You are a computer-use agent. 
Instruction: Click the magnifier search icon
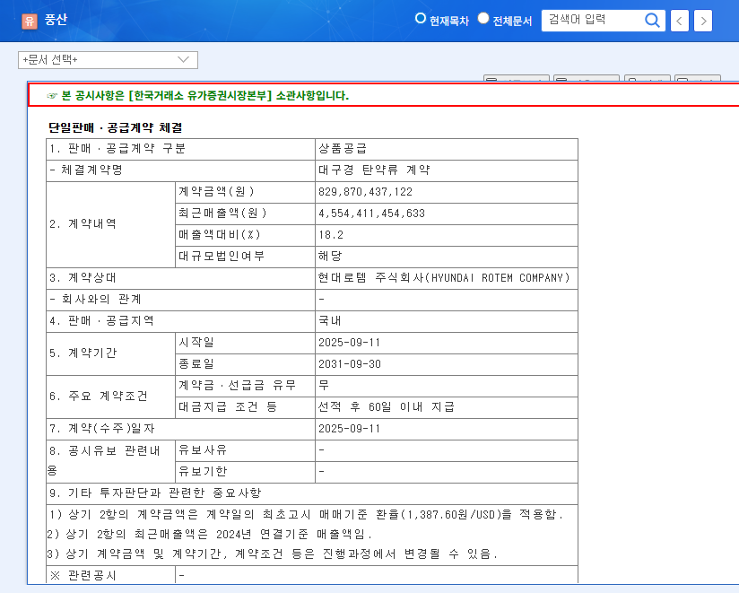[652, 20]
